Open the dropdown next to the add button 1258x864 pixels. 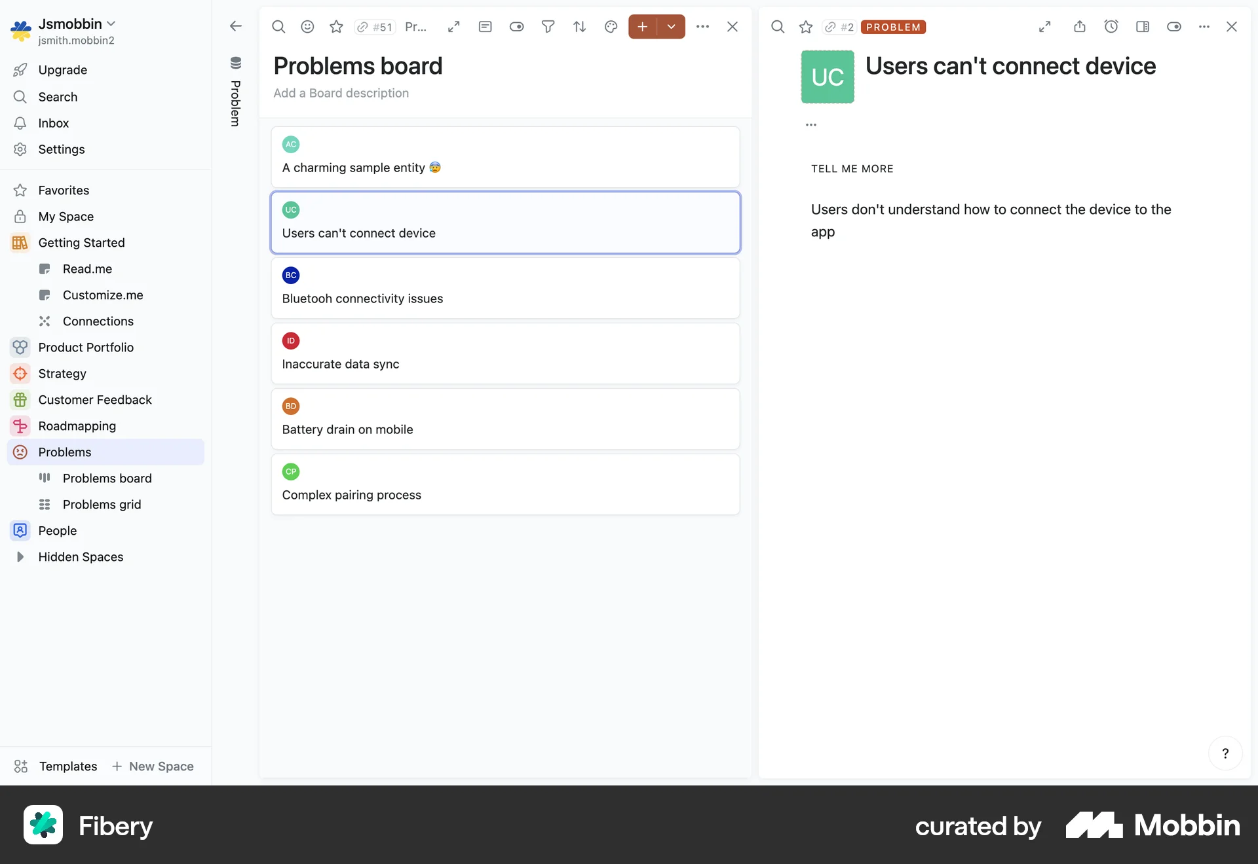[672, 27]
